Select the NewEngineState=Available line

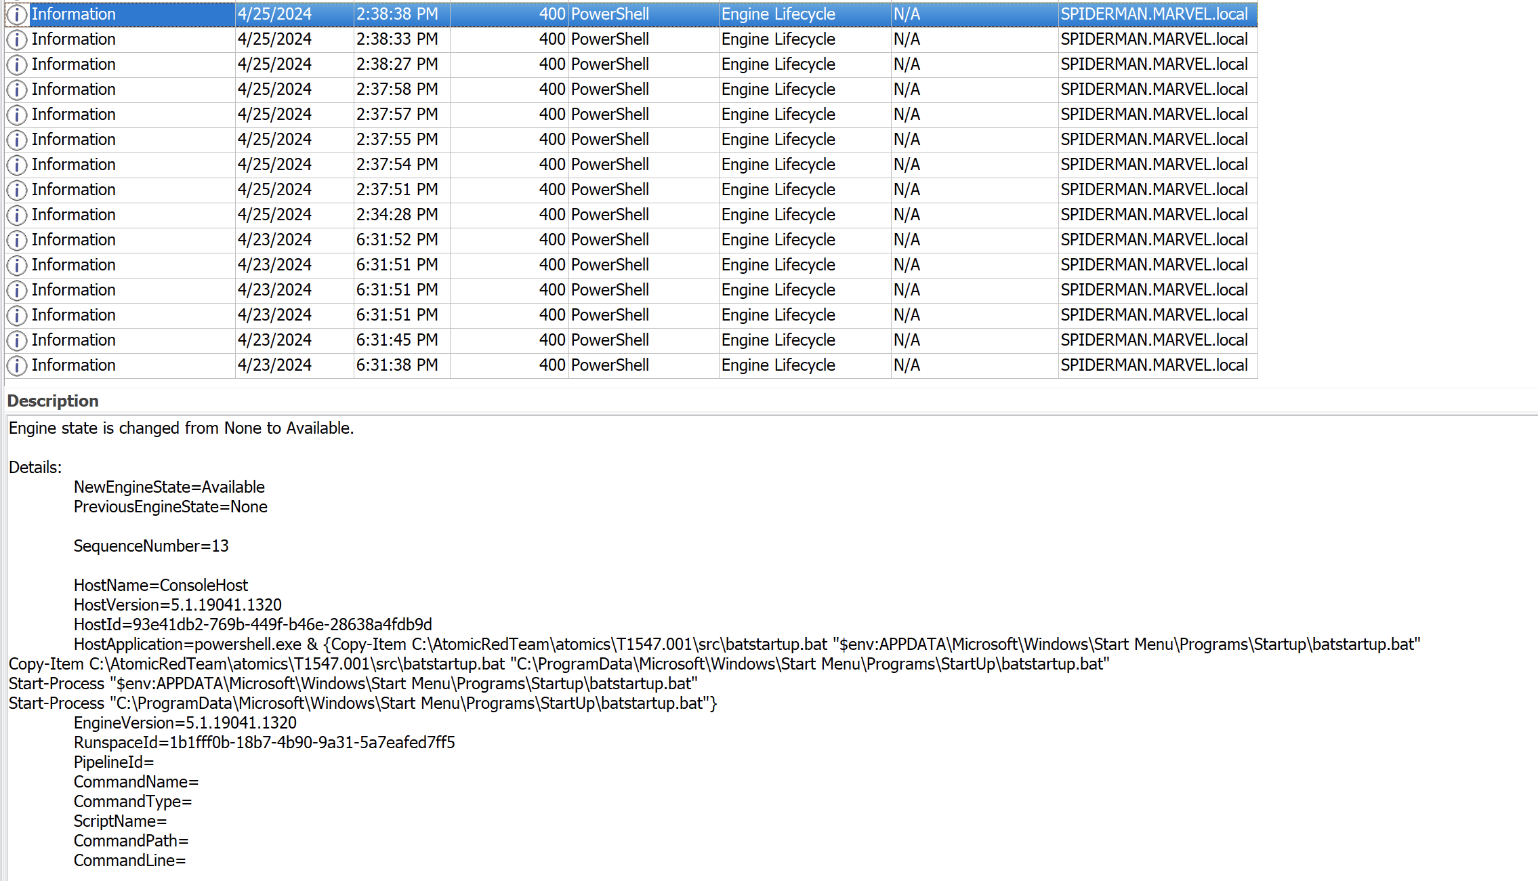[169, 487]
